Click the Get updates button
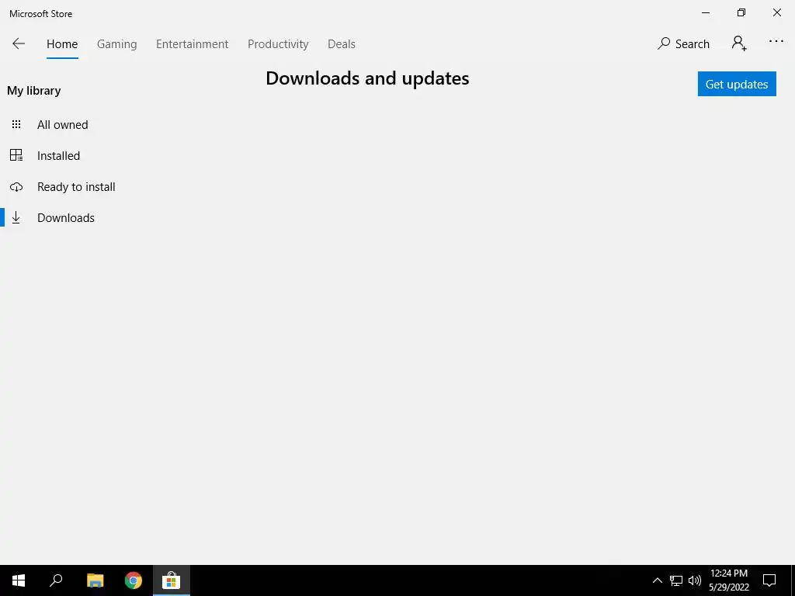The image size is (795, 596). coord(737,84)
